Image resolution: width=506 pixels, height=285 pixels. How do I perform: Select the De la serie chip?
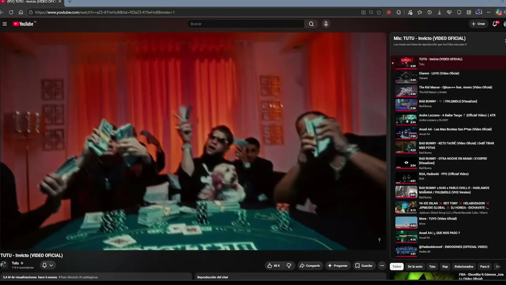click(415, 266)
